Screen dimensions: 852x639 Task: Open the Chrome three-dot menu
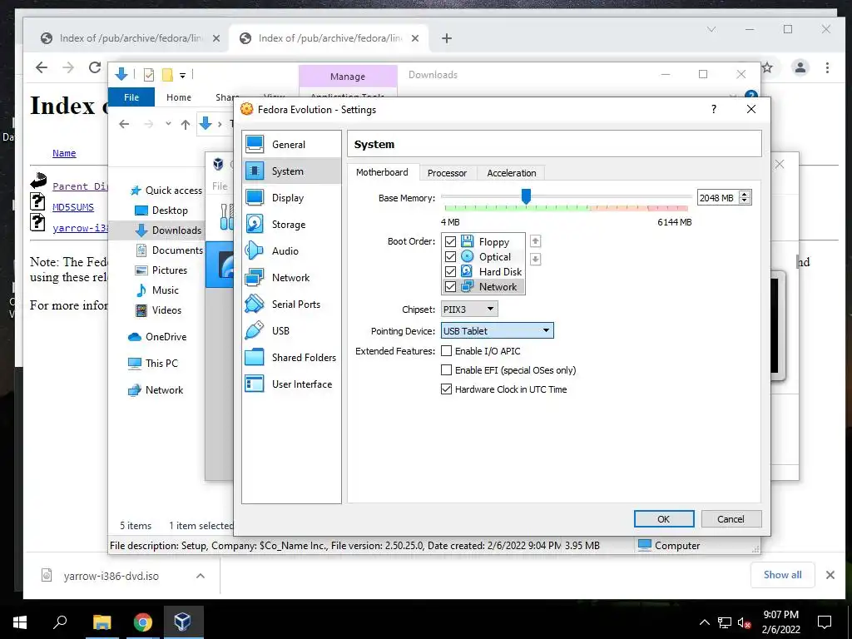(x=827, y=67)
